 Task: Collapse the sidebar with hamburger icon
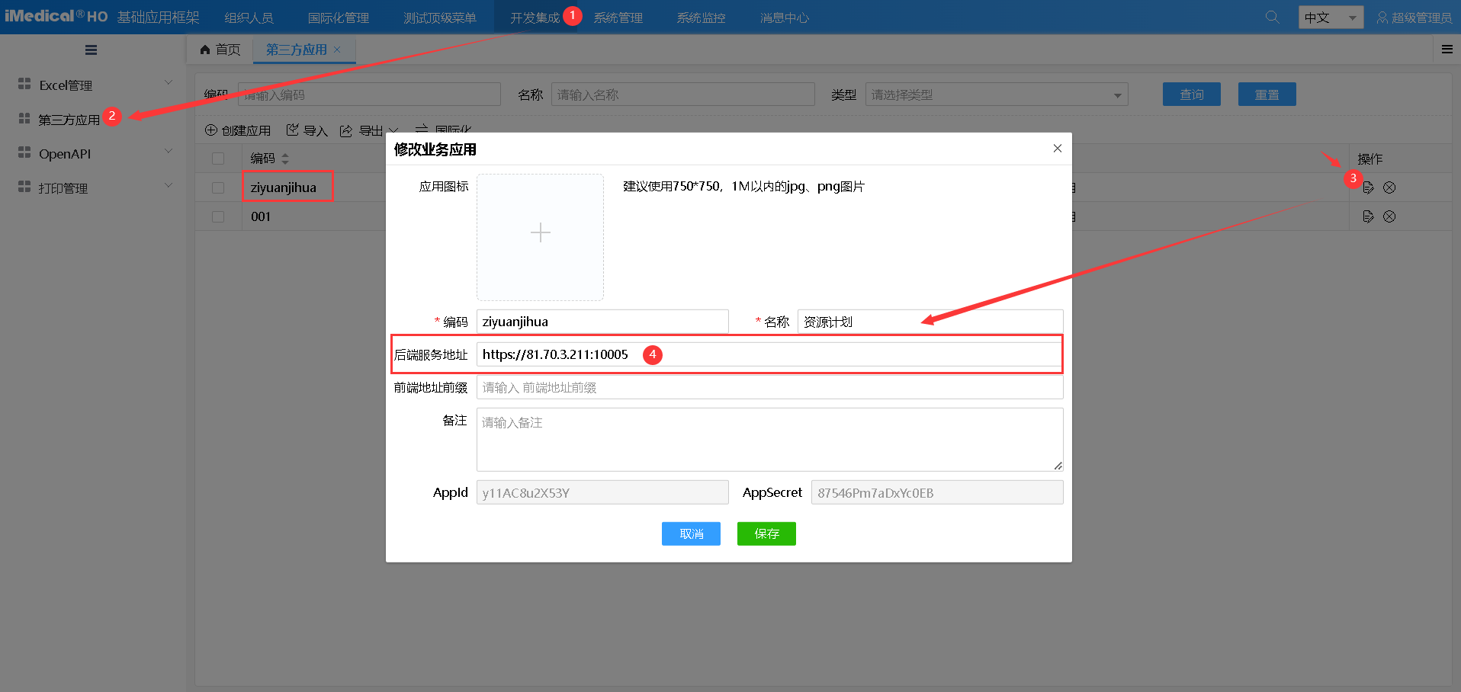(91, 50)
